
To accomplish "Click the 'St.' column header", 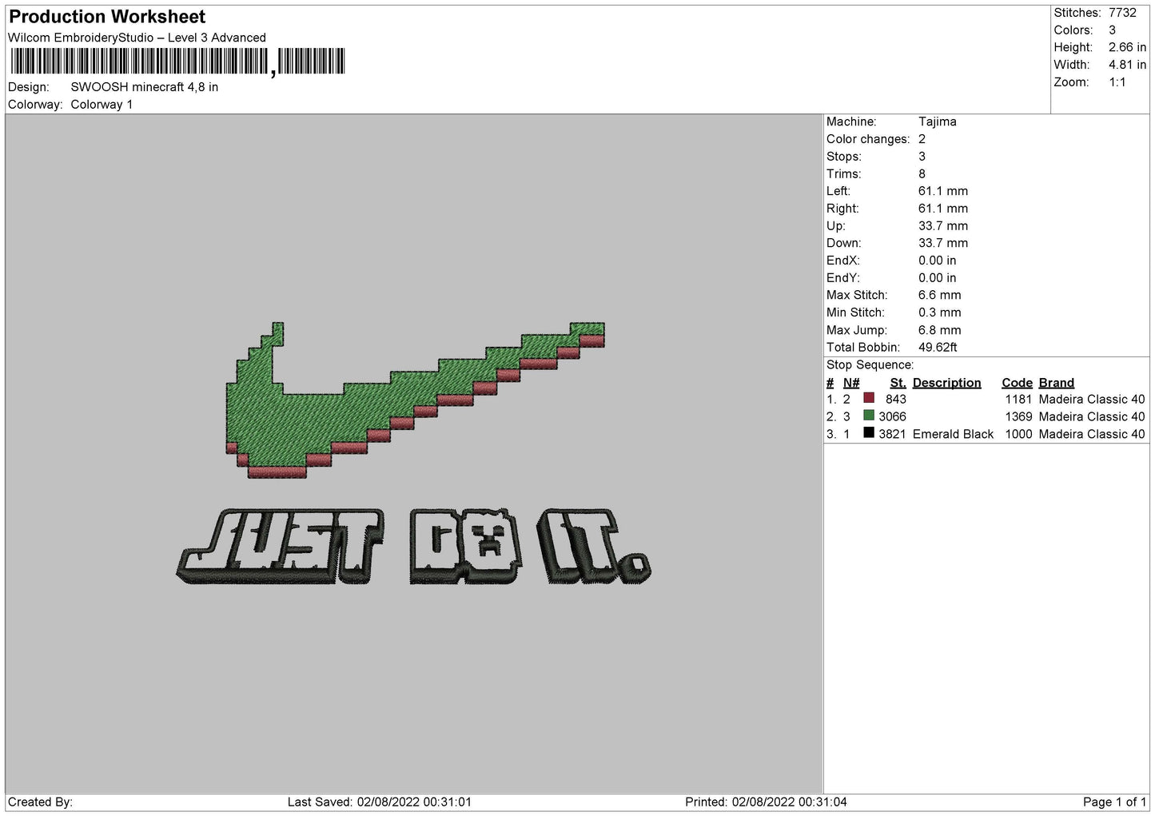I will click(898, 383).
